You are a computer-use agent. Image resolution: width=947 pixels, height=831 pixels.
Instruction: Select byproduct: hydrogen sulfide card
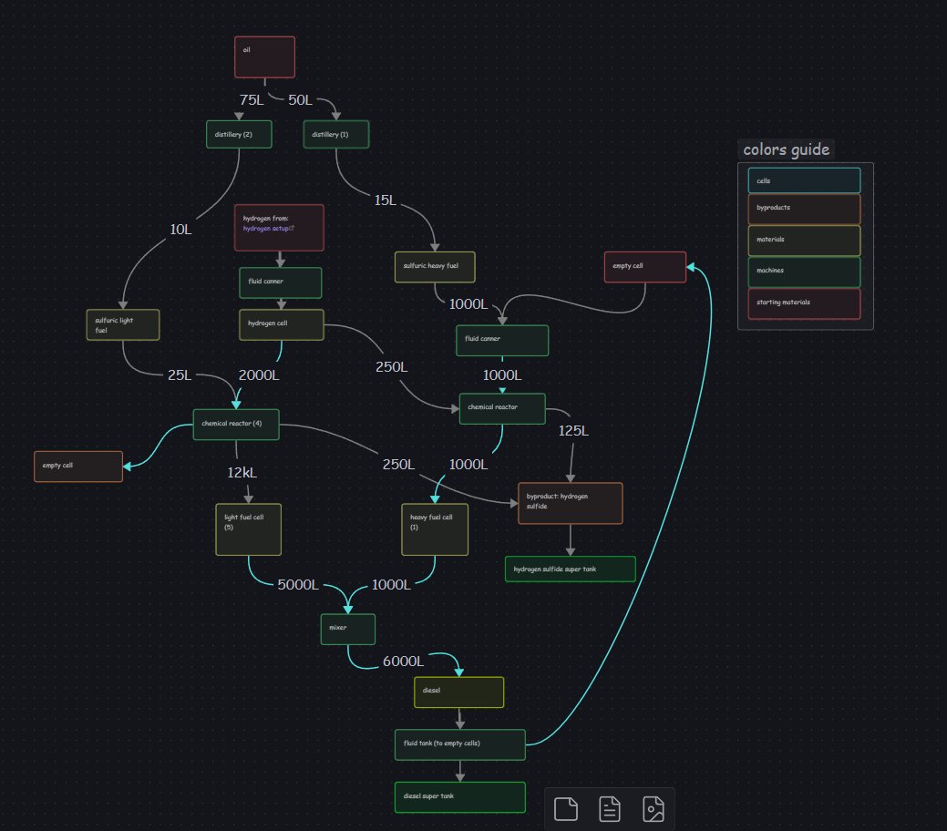tap(571, 503)
